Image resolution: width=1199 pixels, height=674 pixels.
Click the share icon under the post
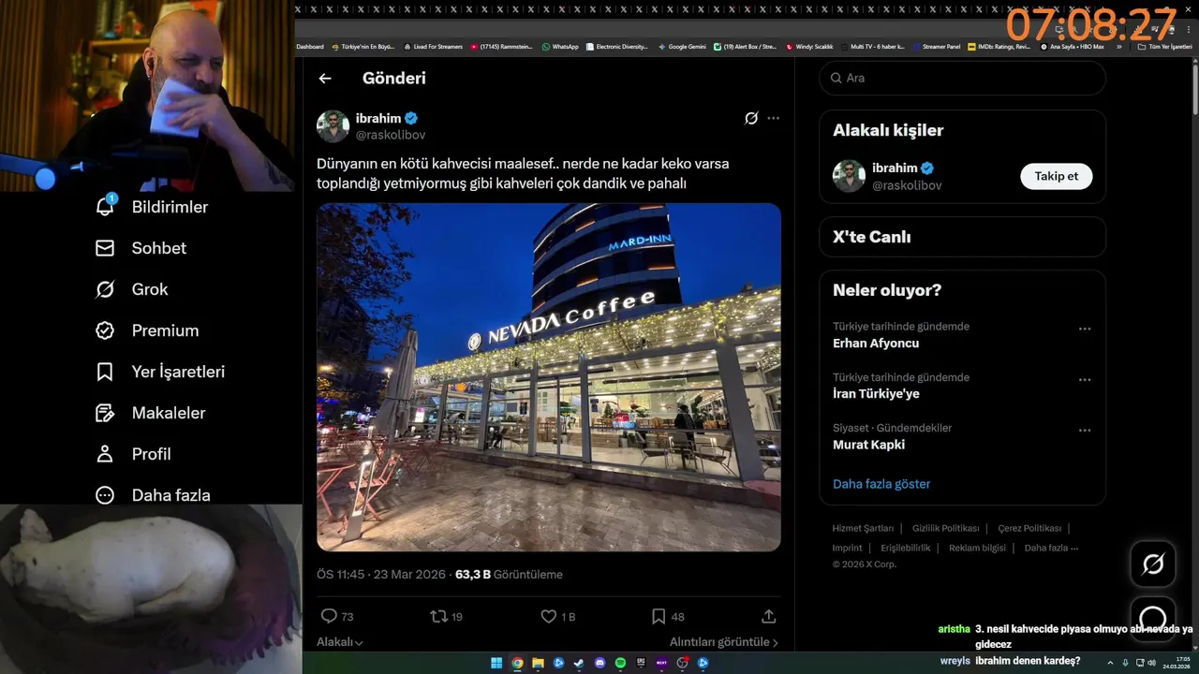[769, 616]
